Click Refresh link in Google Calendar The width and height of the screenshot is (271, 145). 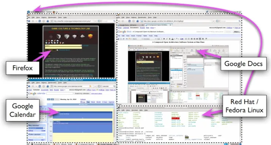[x=83, y=99]
